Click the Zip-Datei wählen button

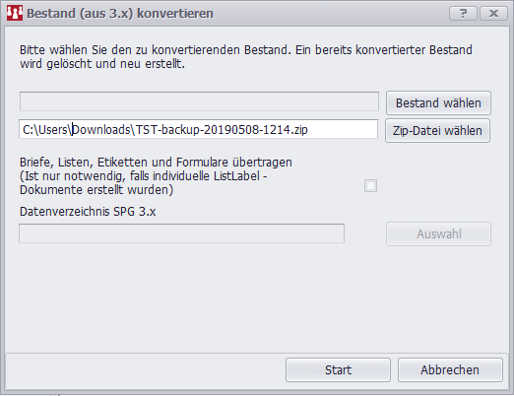click(437, 131)
